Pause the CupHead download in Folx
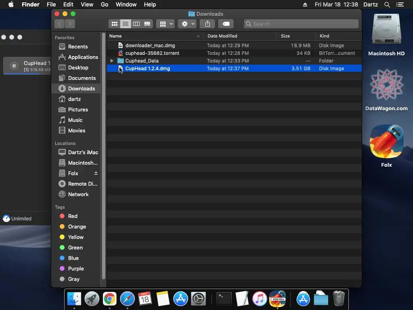Image resolution: width=413 pixels, height=310 pixels. pos(14,66)
